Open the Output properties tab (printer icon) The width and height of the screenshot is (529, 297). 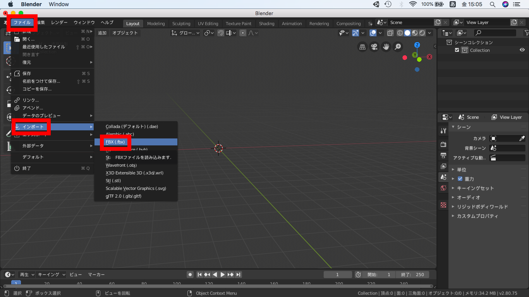click(443, 155)
